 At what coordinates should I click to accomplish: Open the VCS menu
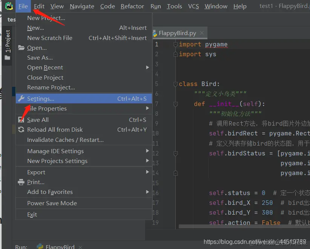(x=193, y=6)
